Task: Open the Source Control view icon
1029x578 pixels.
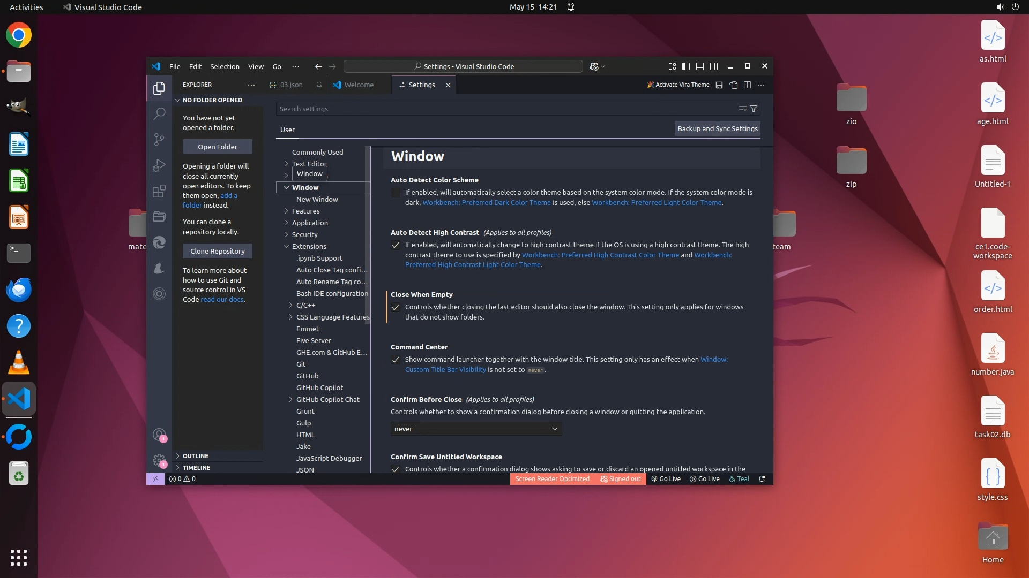Action: [159, 140]
